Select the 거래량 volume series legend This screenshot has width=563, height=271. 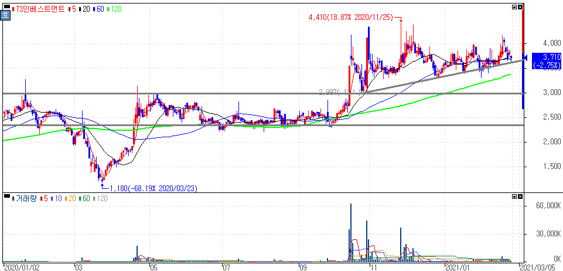click(25, 198)
